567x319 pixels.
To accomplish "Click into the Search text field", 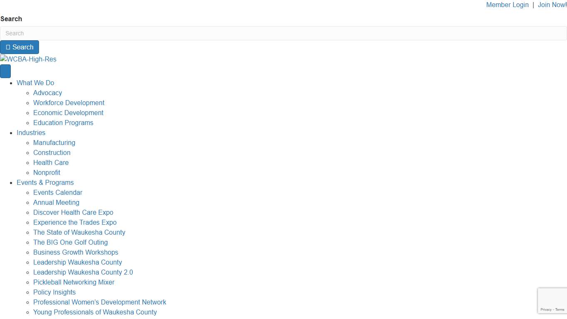I will point(283,33).
